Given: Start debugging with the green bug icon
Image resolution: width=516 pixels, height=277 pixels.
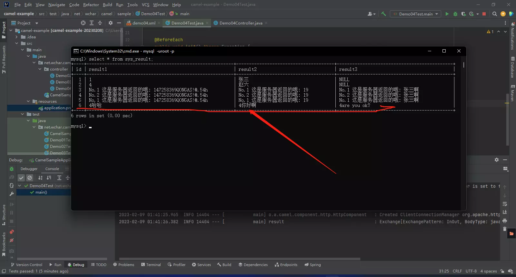Looking at the screenshot, I should point(455,14).
